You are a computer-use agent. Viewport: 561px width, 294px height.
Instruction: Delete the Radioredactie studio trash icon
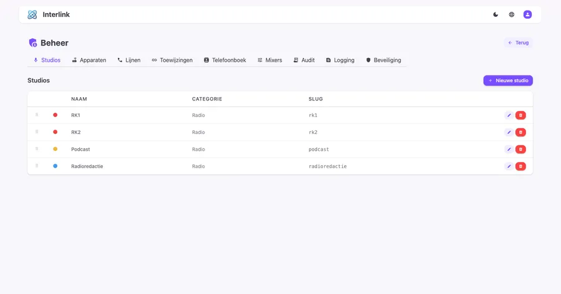520,166
